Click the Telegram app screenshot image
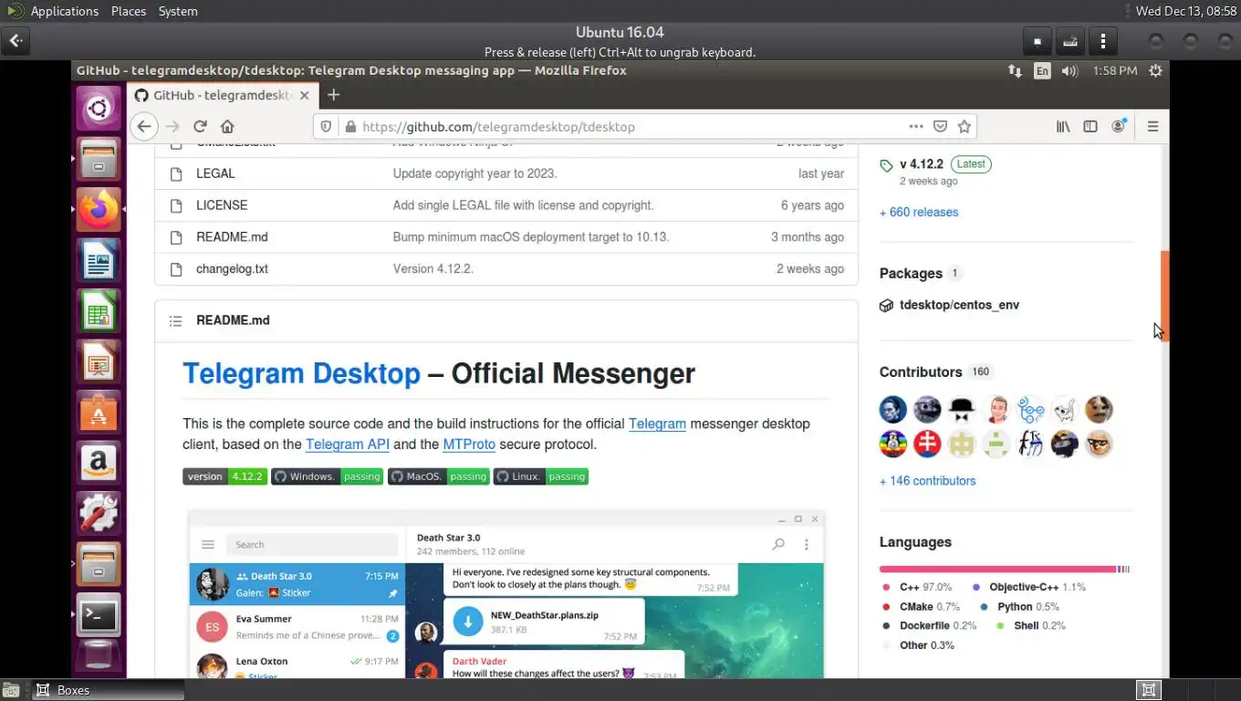 pos(506,594)
